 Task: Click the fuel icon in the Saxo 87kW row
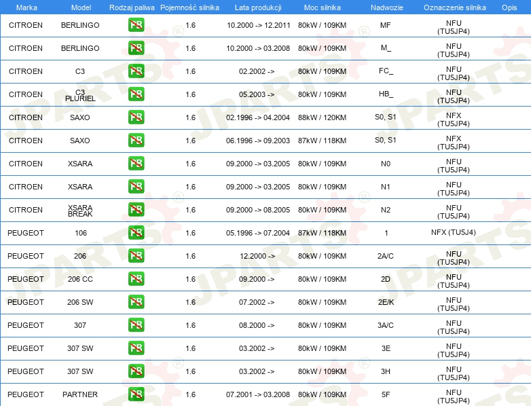click(136, 140)
